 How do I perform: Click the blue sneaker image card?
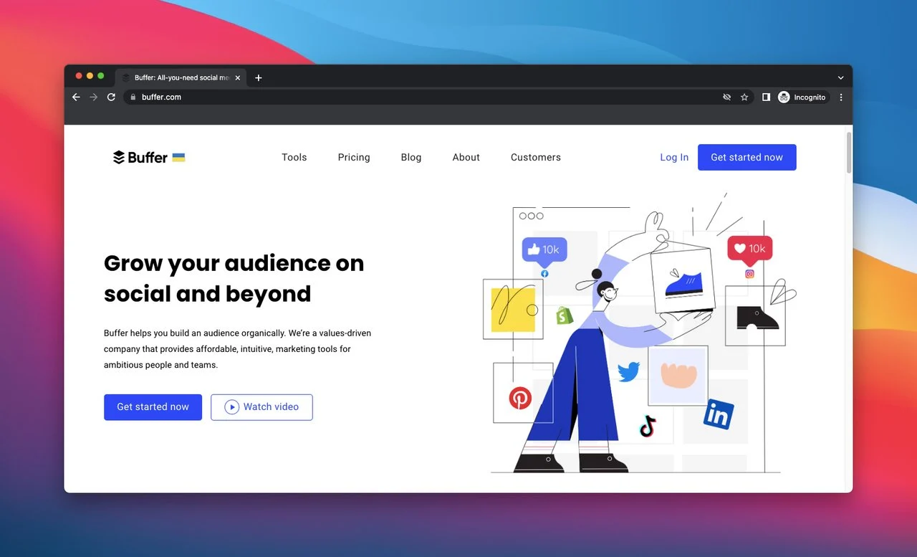pyautogui.click(x=682, y=281)
